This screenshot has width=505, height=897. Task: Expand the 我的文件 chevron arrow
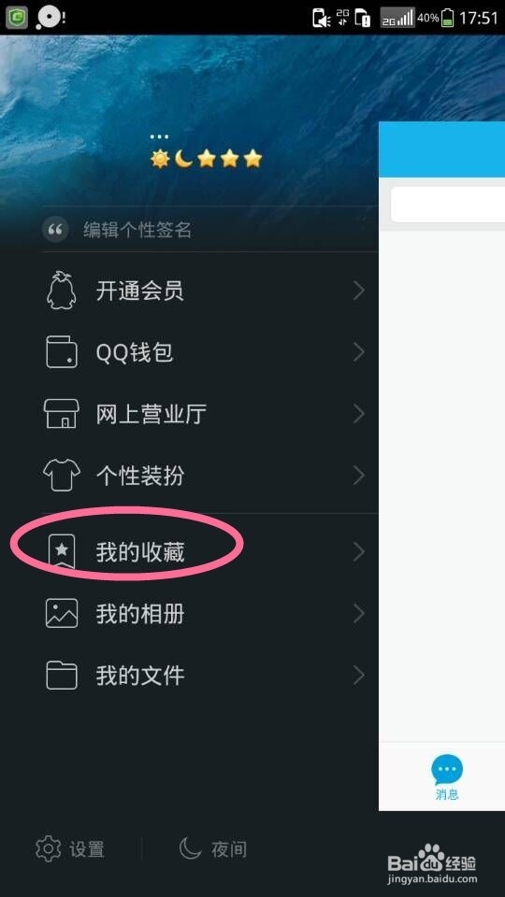tap(359, 675)
